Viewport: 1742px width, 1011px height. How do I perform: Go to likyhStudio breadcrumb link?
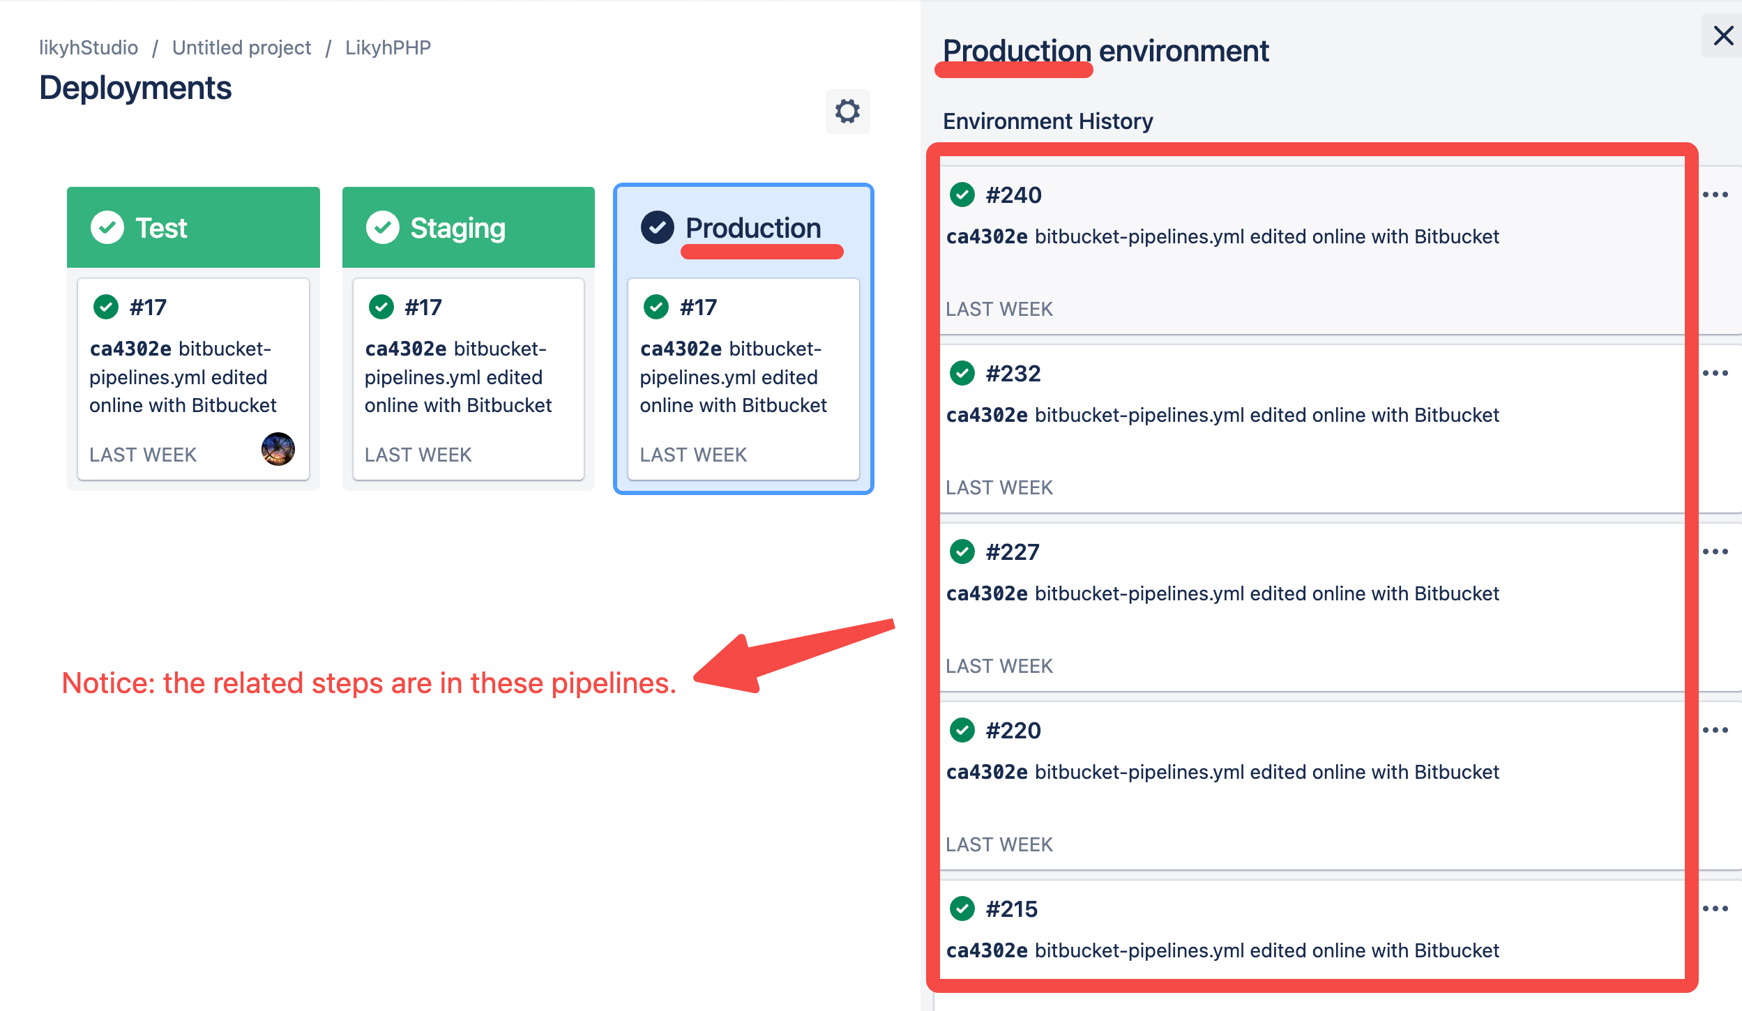(x=89, y=47)
